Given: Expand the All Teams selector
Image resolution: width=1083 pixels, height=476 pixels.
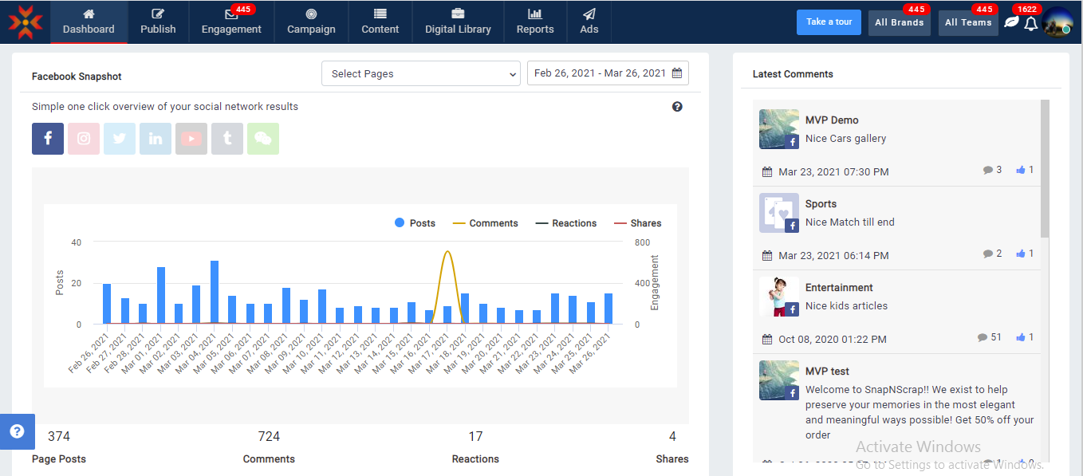Looking at the screenshot, I should 968,22.
